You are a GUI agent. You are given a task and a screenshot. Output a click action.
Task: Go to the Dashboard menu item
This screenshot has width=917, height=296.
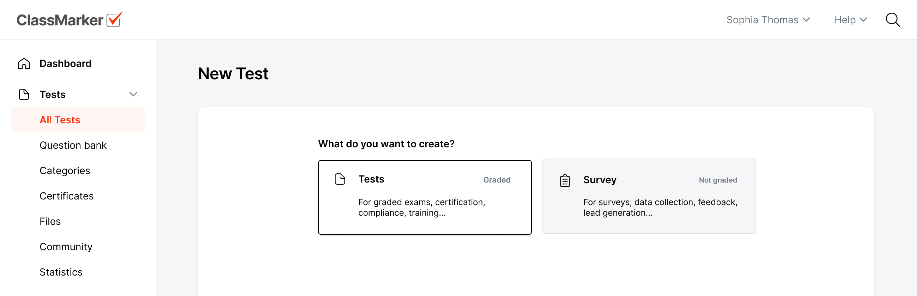click(x=66, y=64)
